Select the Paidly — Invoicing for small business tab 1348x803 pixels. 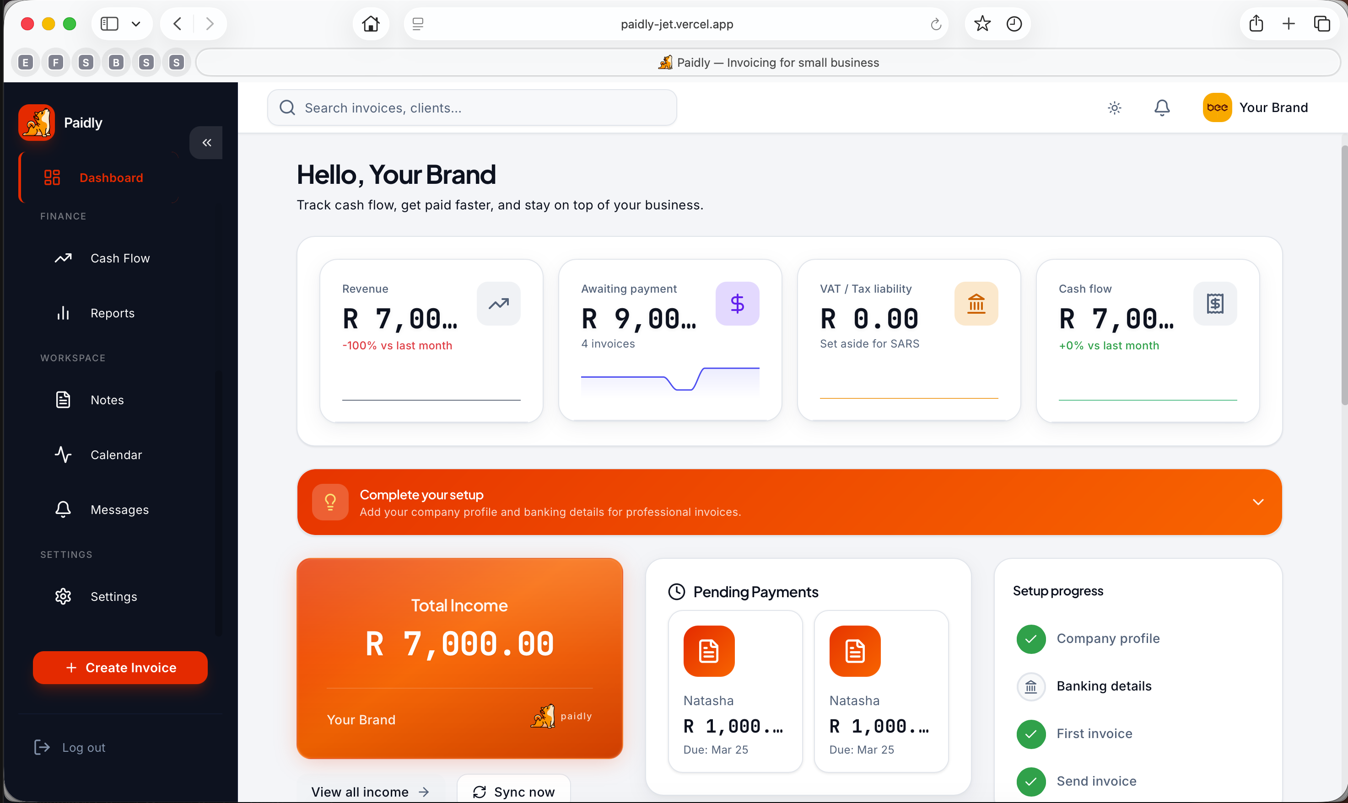coord(768,62)
